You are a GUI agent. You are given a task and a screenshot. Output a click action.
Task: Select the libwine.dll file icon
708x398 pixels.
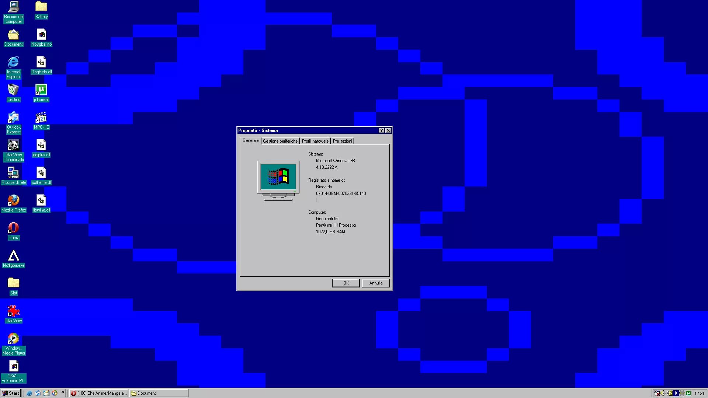41,203
